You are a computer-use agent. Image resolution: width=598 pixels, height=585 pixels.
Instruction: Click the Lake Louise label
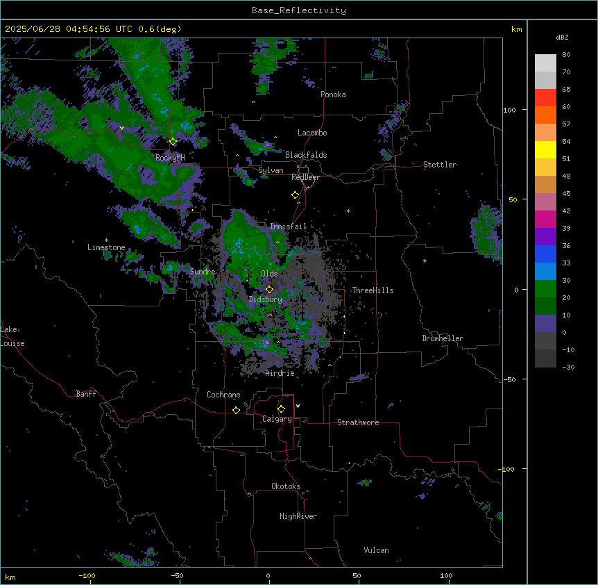(12, 336)
